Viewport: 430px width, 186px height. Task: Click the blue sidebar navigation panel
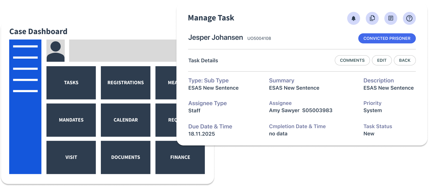(x=25, y=106)
